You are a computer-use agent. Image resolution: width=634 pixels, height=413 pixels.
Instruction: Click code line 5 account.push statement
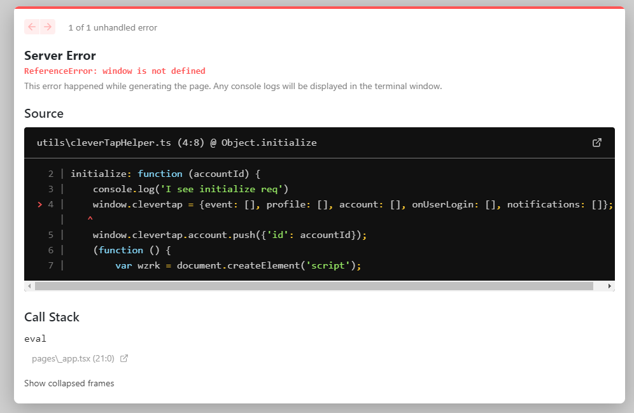point(230,235)
